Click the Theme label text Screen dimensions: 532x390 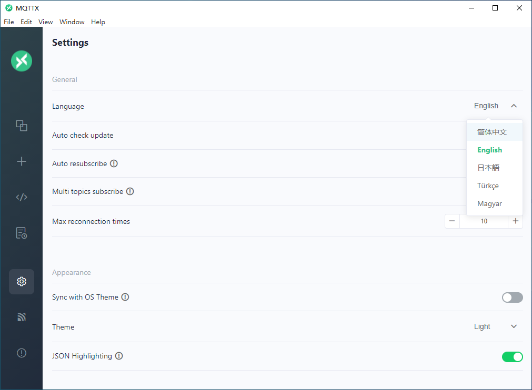click(x=63, y=327)
